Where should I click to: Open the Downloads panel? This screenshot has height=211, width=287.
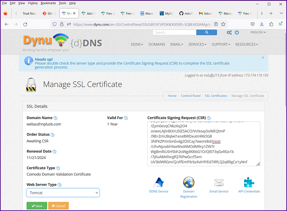[x=262, y=24]
